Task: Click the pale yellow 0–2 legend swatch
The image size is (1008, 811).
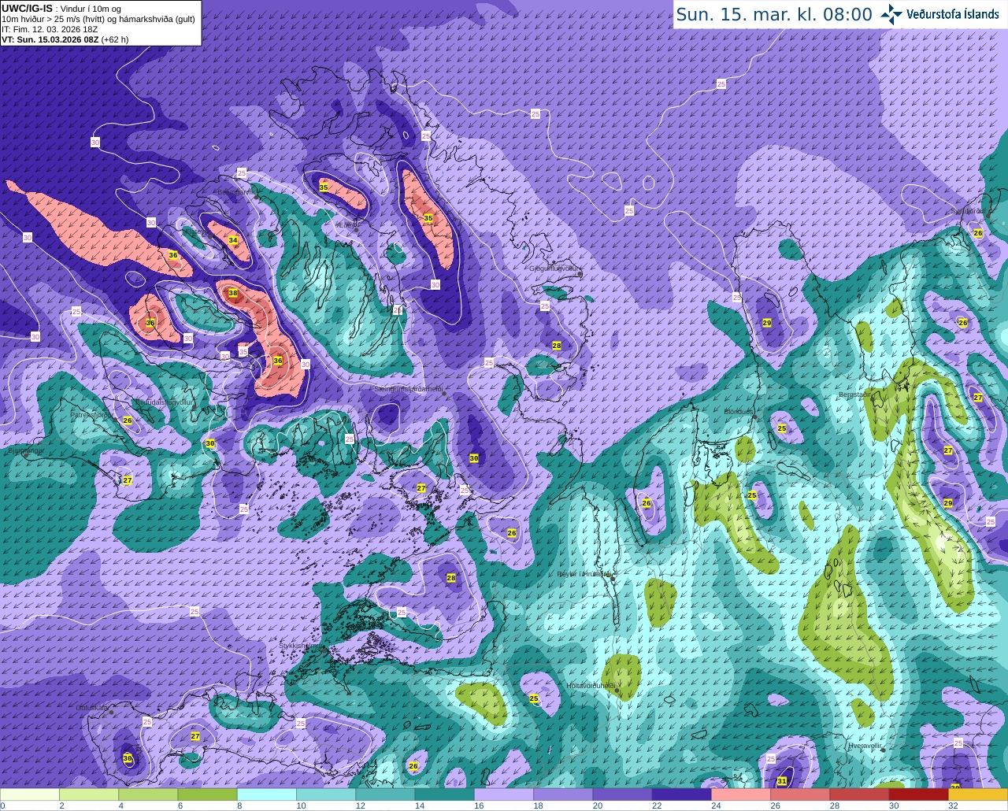Action: (30, 794)
